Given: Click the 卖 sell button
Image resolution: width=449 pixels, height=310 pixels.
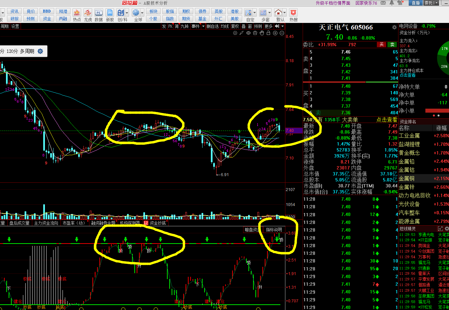Looking at the screenshot, I should 392,45.
